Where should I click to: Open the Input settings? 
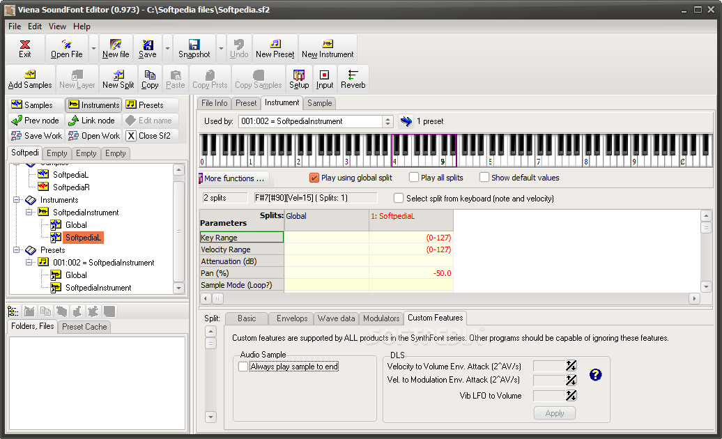[x=325, y=79]
